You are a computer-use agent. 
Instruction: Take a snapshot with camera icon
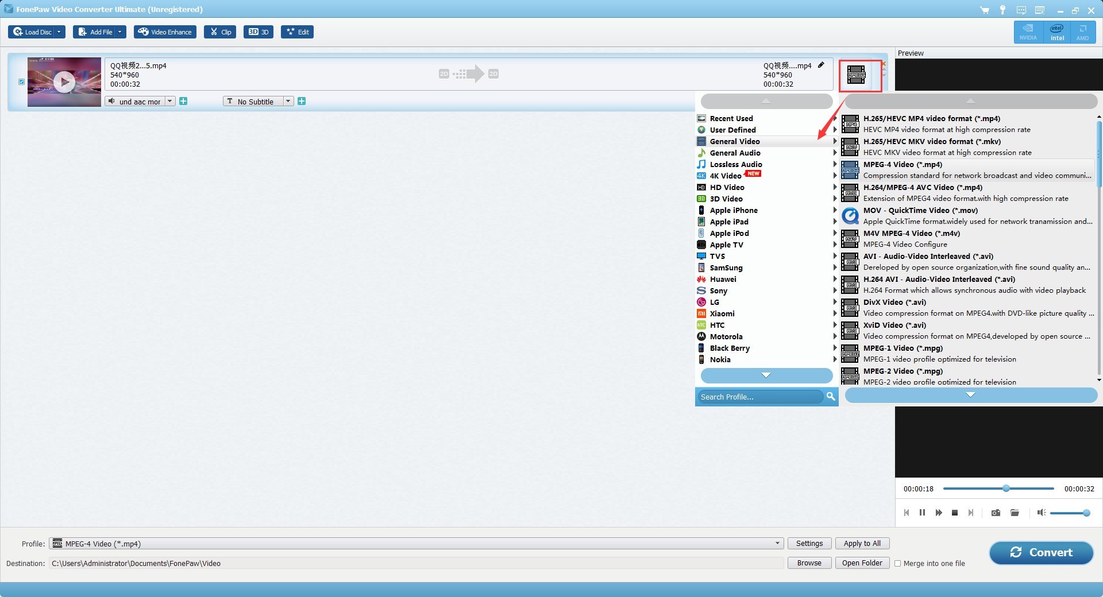(x=996, y=513)
